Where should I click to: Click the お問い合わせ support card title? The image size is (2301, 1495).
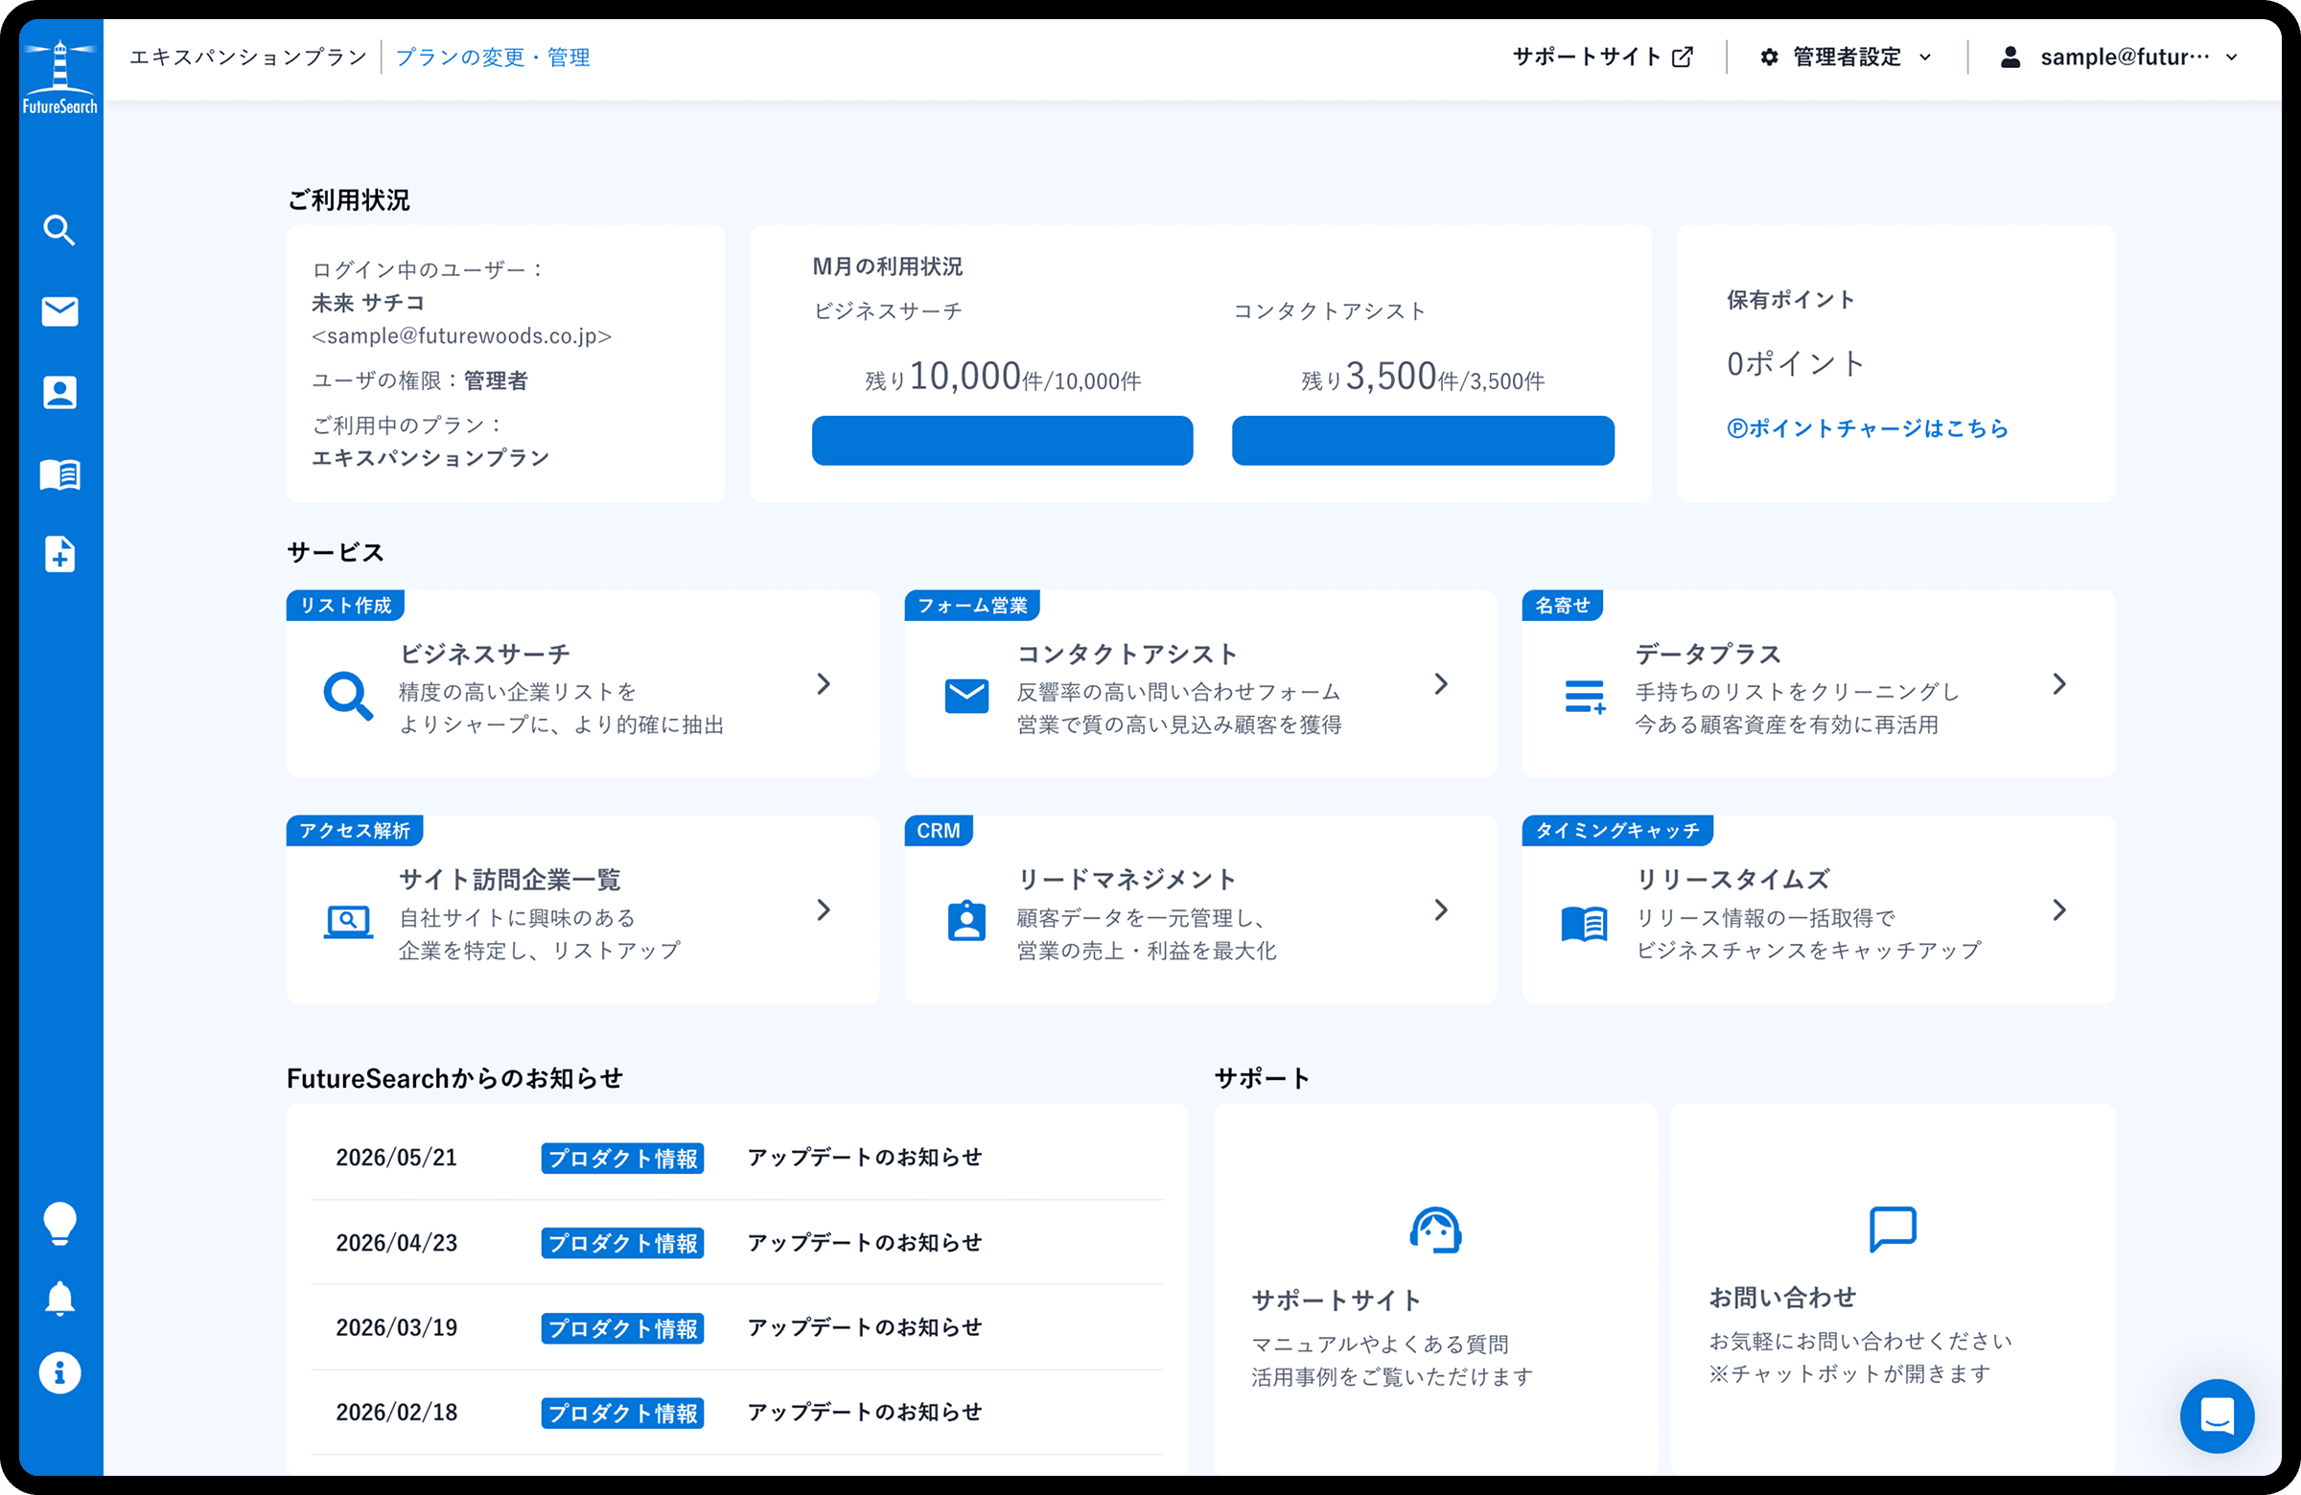pos(1782,1298)
